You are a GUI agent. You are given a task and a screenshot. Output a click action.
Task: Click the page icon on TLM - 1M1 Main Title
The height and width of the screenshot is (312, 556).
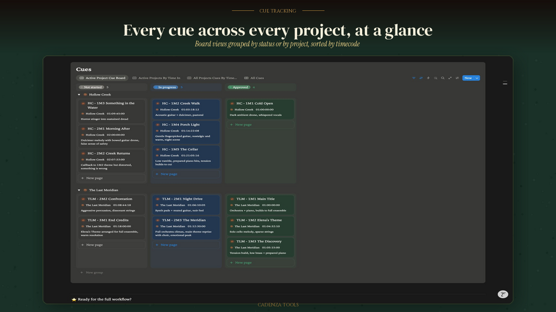tap(232, 199)
